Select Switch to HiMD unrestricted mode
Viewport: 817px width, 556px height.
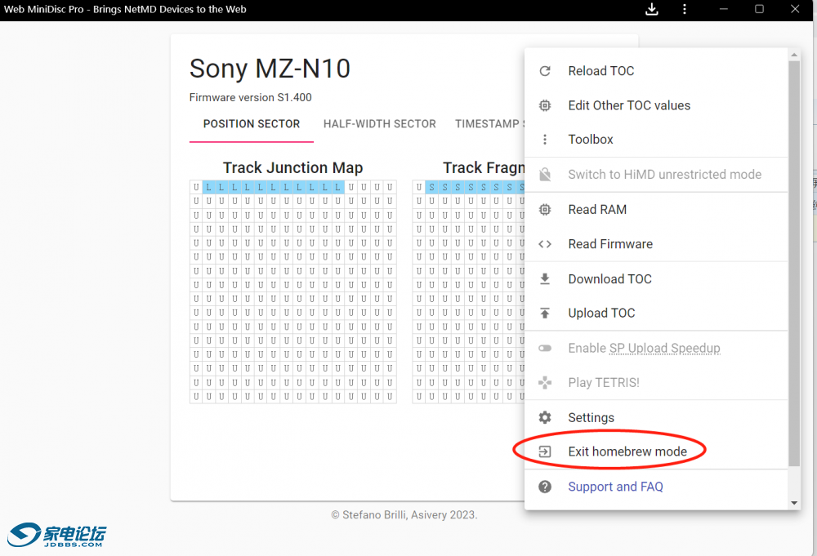point(656,175)
